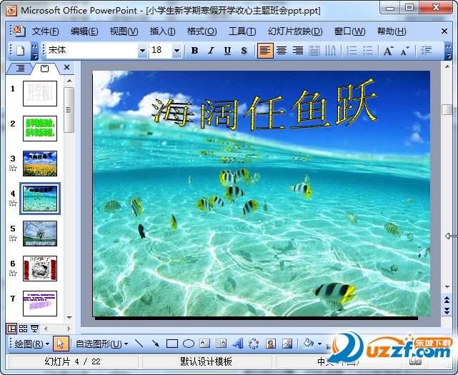Open the 幻灯片放映(D) menu
458x375 pixels.
tap(295, 31)
